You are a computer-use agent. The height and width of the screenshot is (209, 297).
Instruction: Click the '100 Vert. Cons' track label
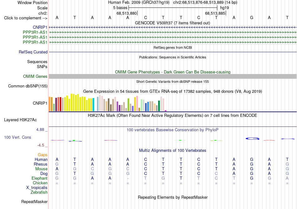pyautogui.click(x=18, y=137)
